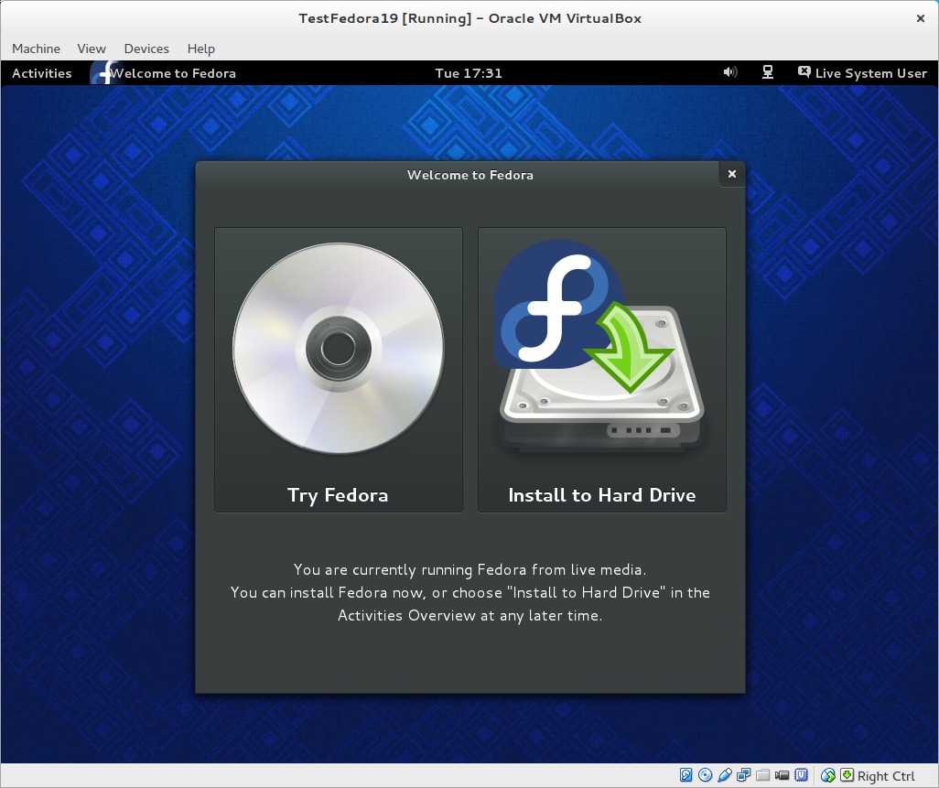939x788 pixels.
Task: Open the Activities overview
Action: (41, 73)
